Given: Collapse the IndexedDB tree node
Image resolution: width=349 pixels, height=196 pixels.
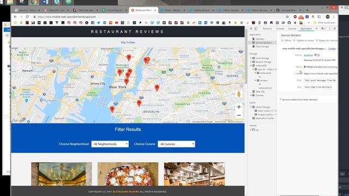Looking at the screenshot, I should (251, 65).
